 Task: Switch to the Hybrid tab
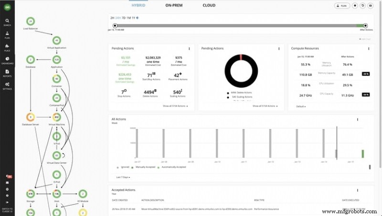point(138,5)
